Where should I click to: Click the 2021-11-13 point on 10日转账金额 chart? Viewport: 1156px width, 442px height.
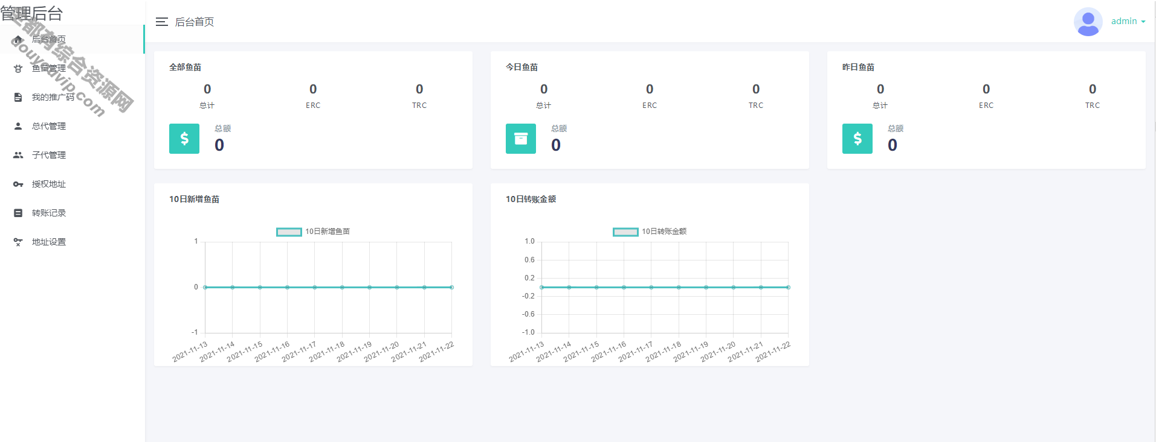point(541,287)
